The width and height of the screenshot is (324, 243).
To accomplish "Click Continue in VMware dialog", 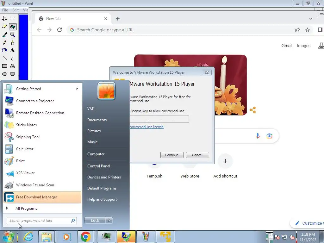I will (x=172, y=155).
